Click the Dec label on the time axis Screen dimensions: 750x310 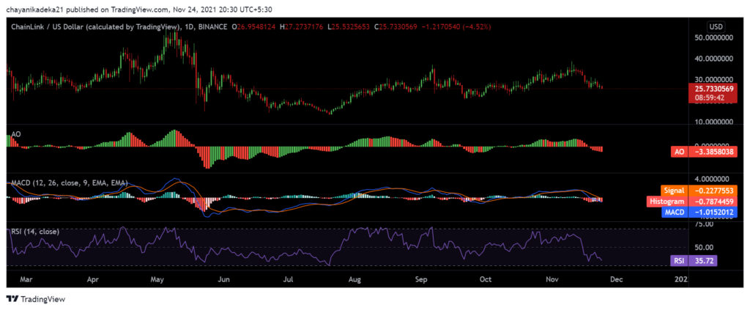click(616, 278)
